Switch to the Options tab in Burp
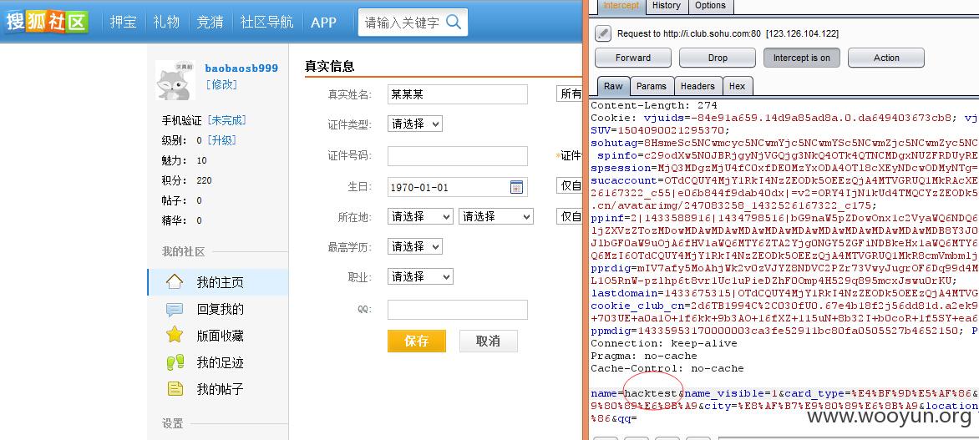 tap(711, 6)
